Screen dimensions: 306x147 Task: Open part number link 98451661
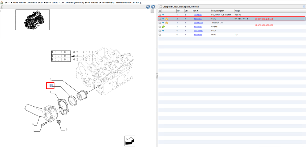pyautogui.click(x=197, y=19)
